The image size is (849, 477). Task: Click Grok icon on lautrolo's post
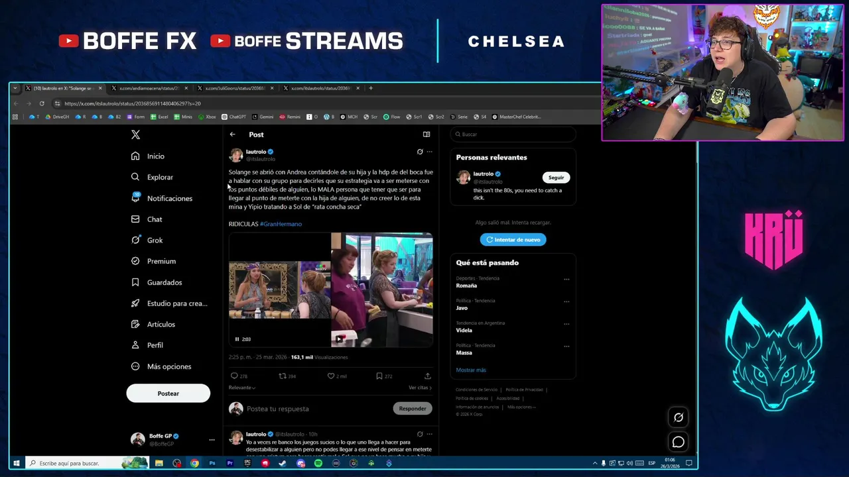(420, 152)
